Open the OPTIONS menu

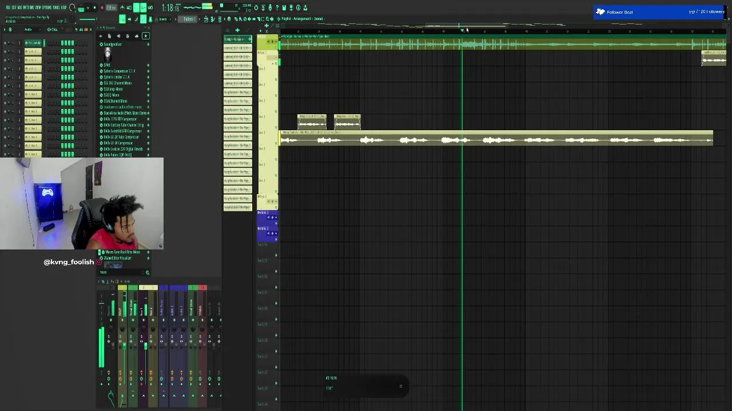(x=47, y=7)
